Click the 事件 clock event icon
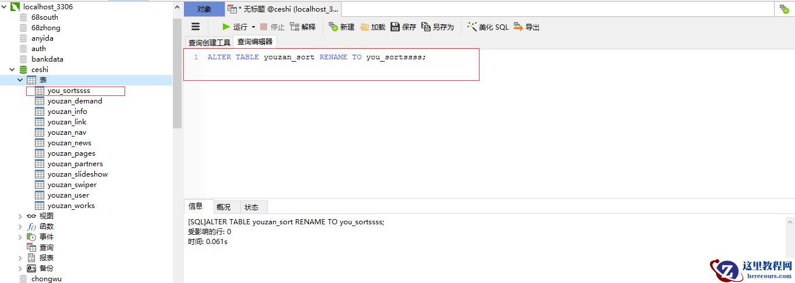Image resolution: width=795 pixels, height=283 pixels. point(31,237)
